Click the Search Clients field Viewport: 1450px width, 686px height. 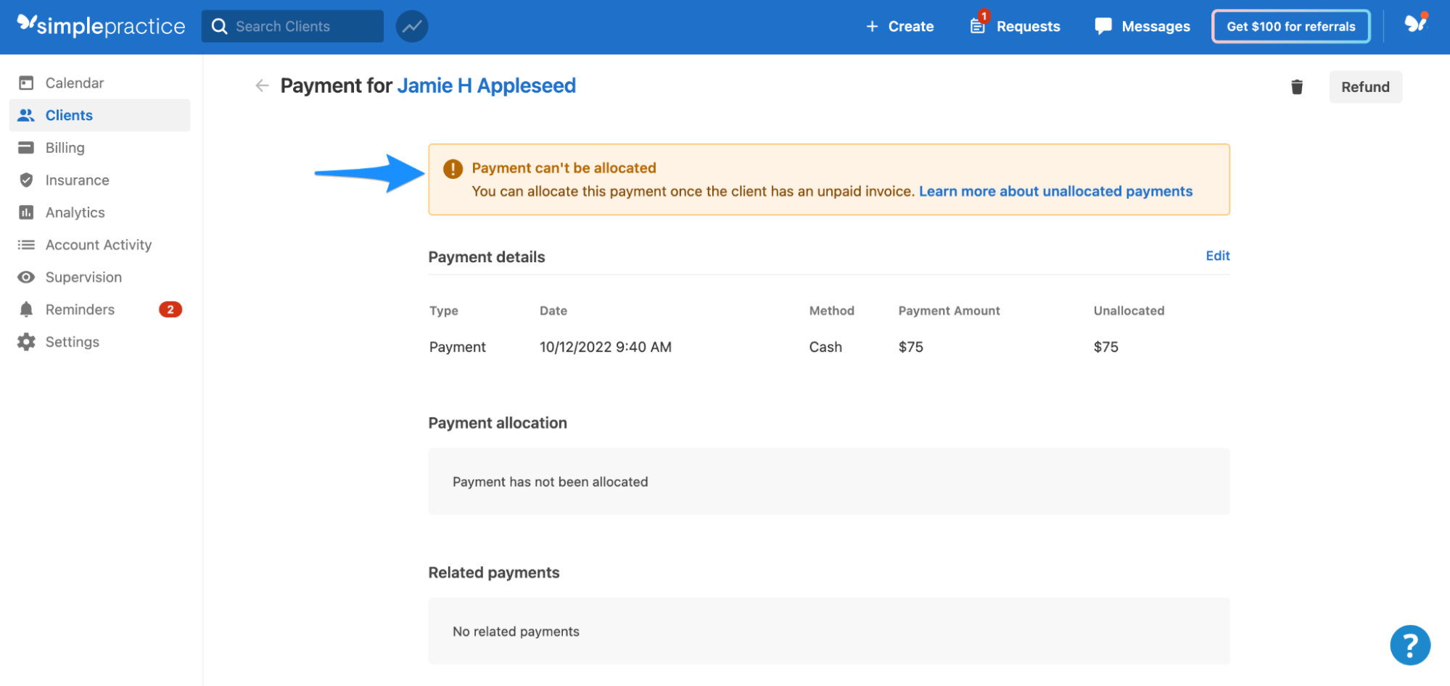pyautogui.click(x=292, y=25)
